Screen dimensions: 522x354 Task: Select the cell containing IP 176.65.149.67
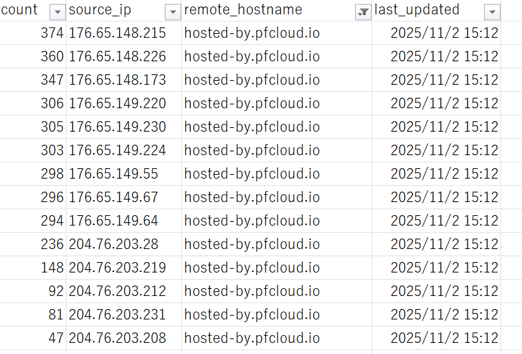(113, 198)
